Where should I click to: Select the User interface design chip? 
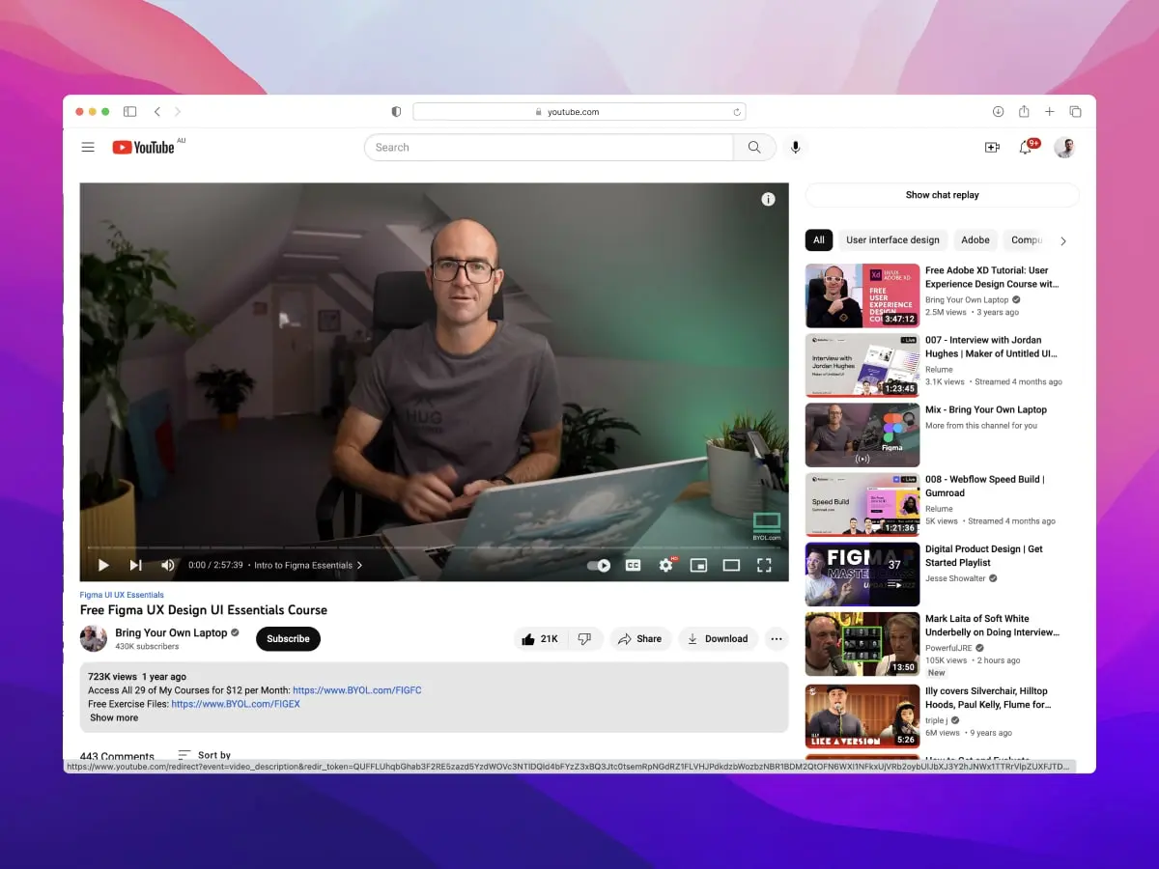892,240
